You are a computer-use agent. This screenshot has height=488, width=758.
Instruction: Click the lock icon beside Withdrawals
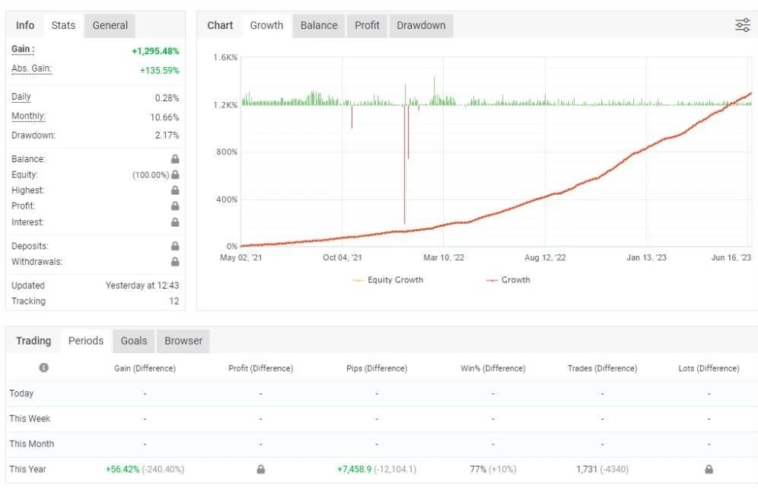coord(175,262)
